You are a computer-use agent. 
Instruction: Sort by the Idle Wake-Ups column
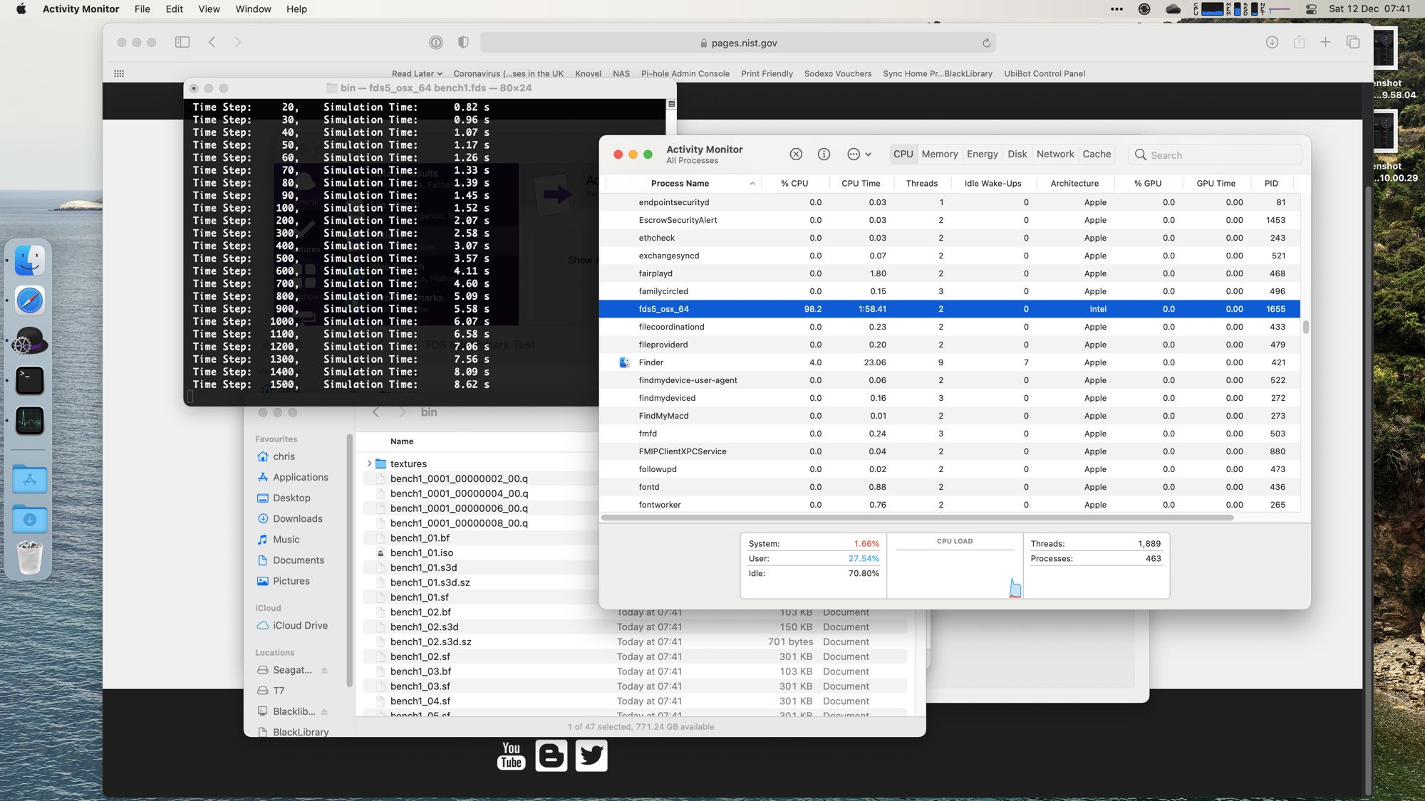point(992,183)
